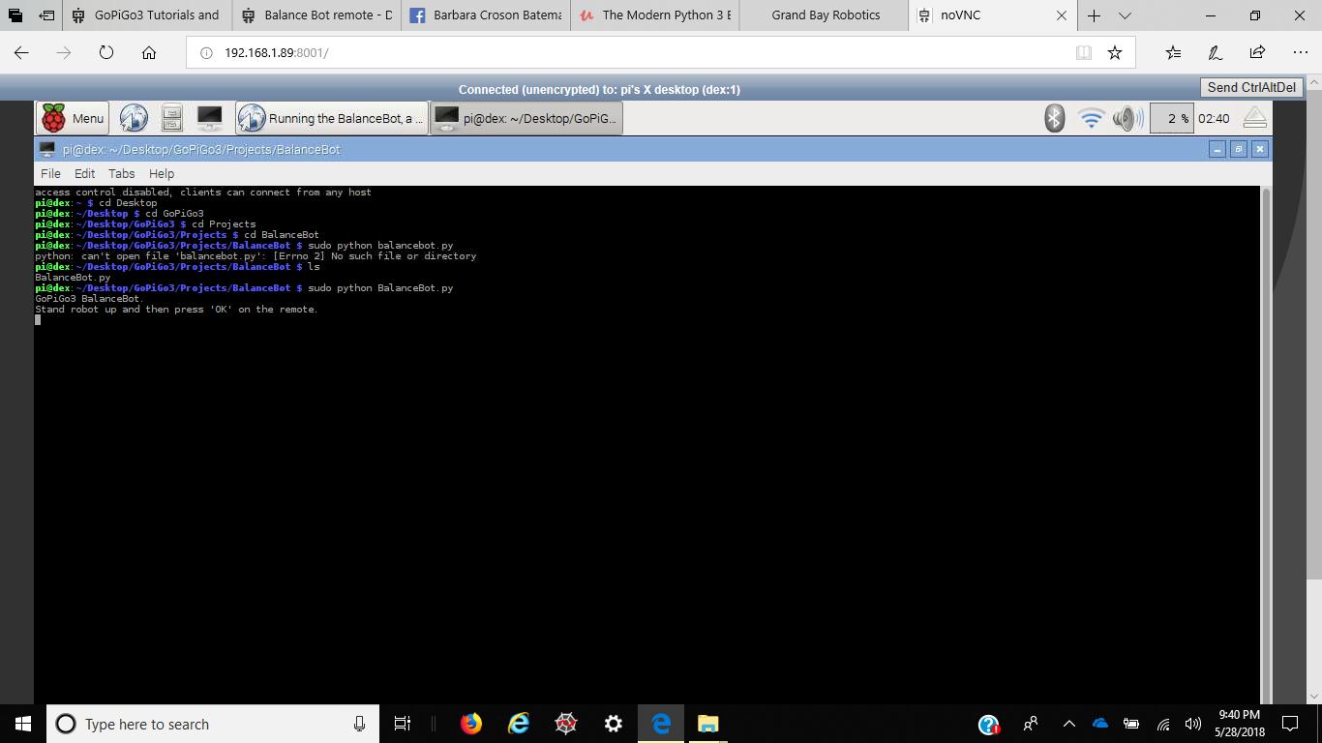Launch Internet Explorer from the taskbar

coord(519,724)
